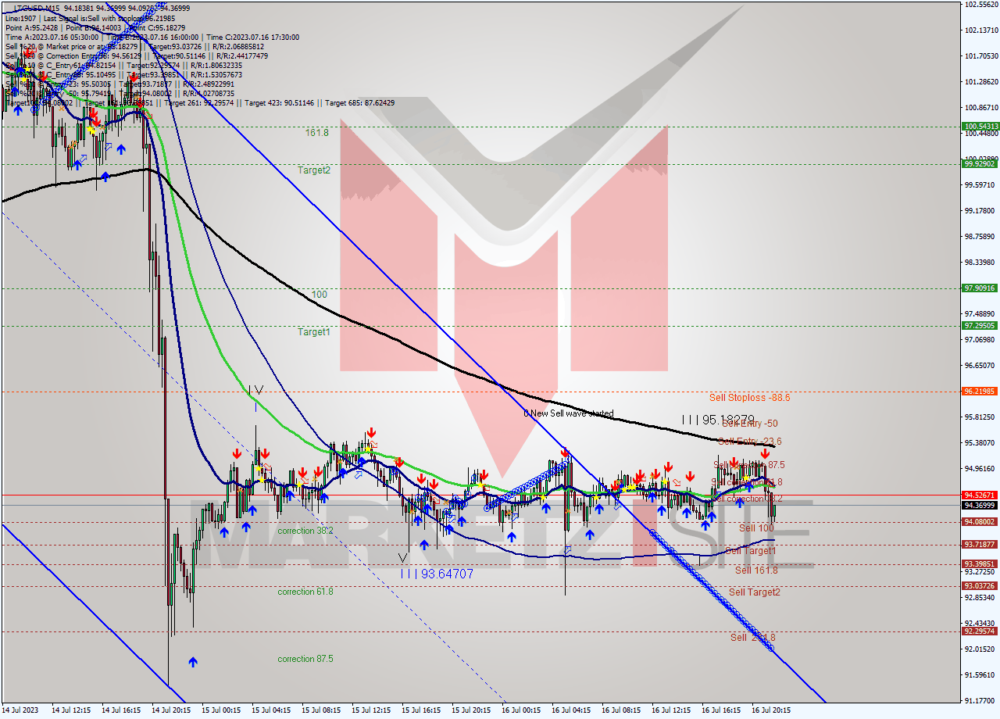Select the green Target1 label
This screenshot has width=1000, height=719.
314,332
